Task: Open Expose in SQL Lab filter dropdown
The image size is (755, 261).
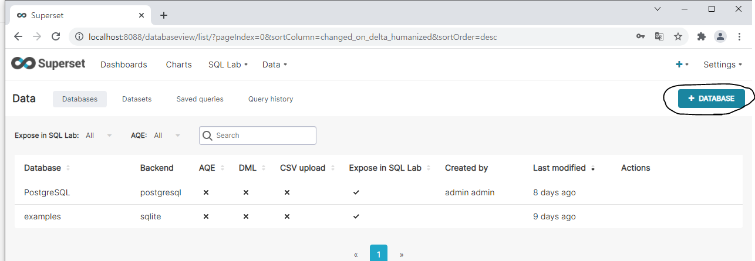Action: tap(99, 135)
